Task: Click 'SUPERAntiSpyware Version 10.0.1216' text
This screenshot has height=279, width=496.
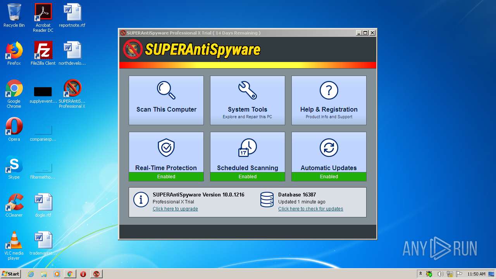Action: 198,195
